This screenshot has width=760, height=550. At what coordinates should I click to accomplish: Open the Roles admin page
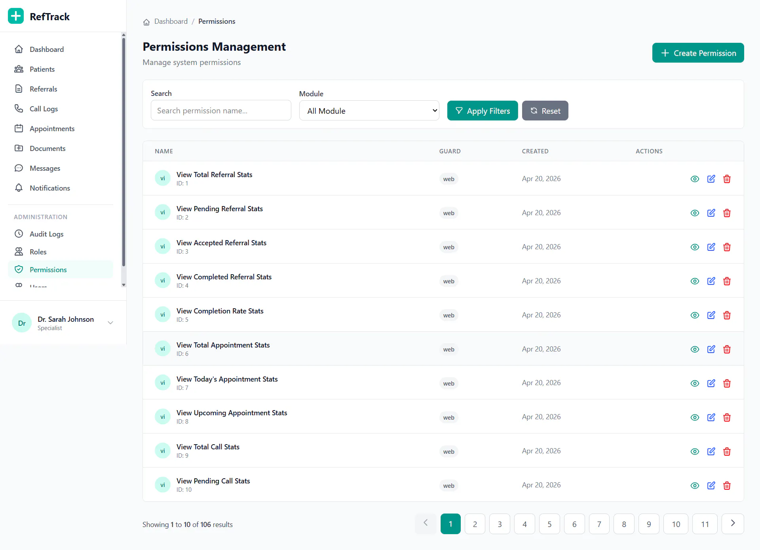coord(61,252)
